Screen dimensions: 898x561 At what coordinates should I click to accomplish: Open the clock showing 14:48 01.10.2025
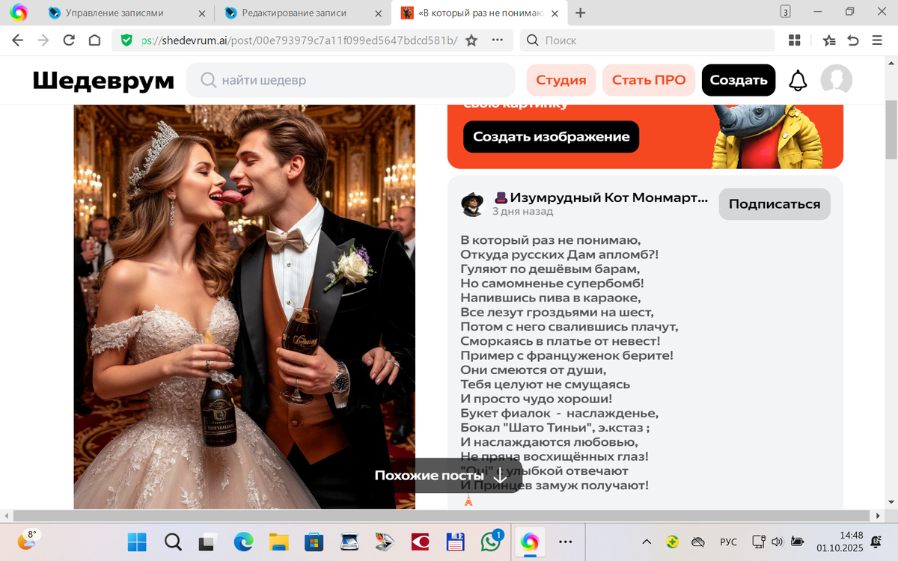[x=840, y=542]
